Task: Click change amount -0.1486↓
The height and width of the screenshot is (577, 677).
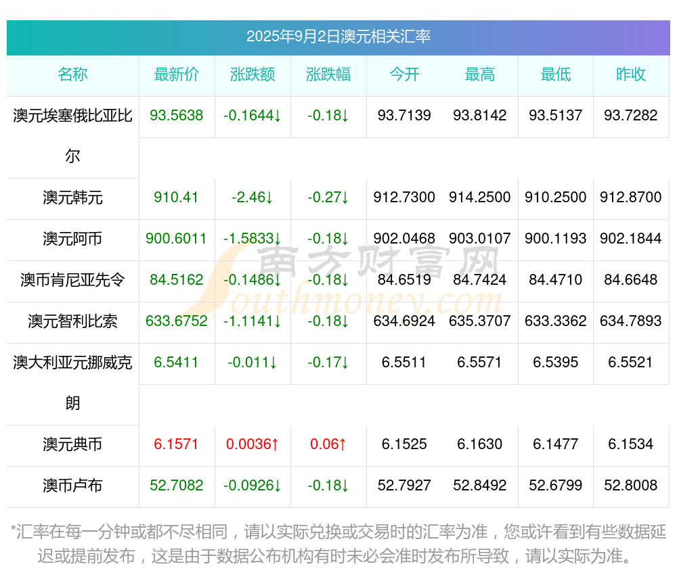Action: (253, 280)
